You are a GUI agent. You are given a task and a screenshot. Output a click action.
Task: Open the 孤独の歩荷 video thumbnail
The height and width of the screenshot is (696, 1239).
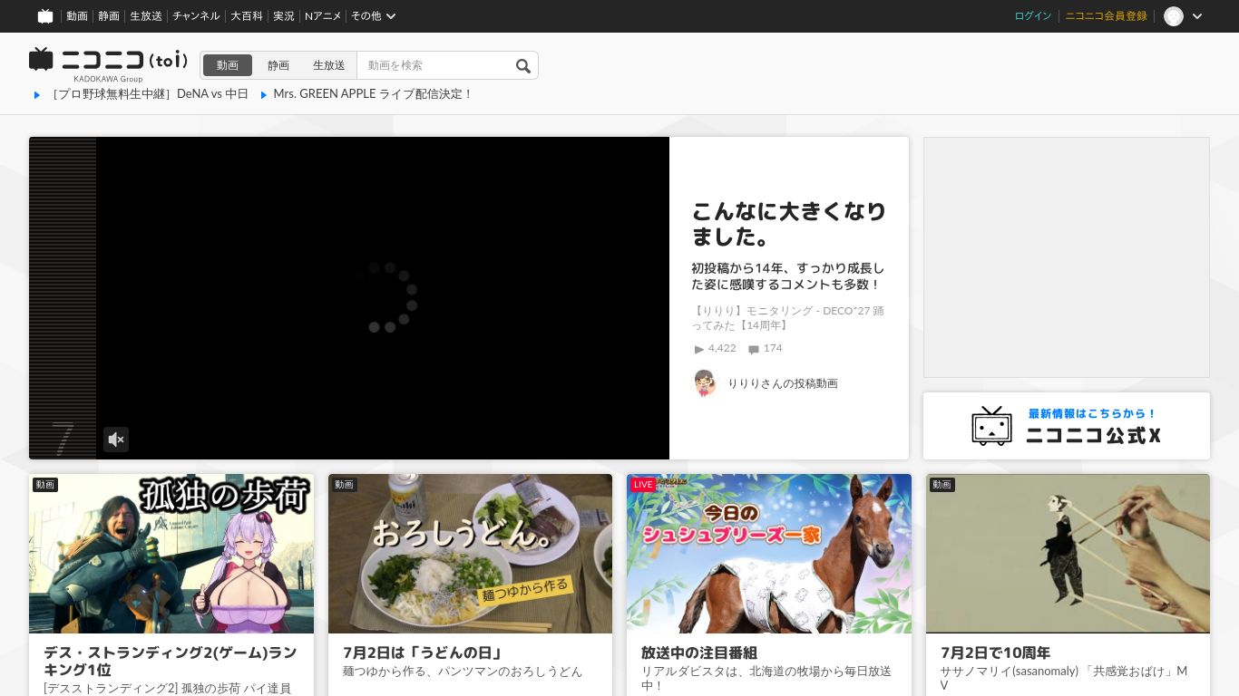coord(171,554)
